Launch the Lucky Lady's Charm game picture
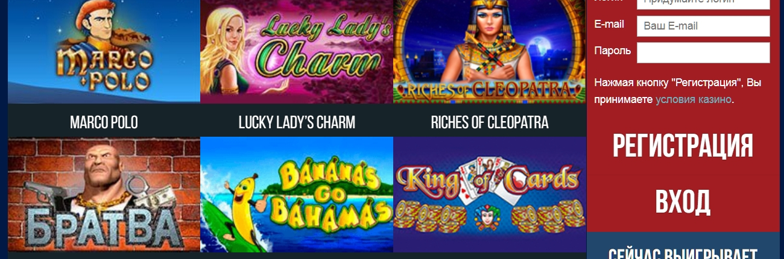This screenshot has width=784, height=259. (x=297, y=52)
